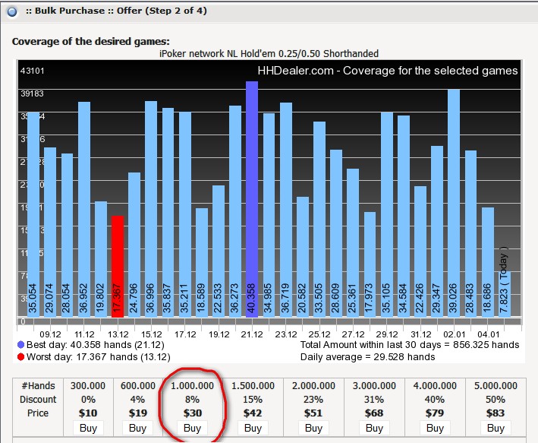Viewport: 538px width, 443px height.
Task: Click the chart bar labeled 18.589
Action: coord(202,263)
